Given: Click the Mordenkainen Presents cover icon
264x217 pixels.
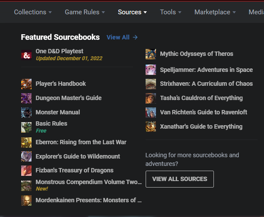Looking at the screenshot, I should tap(26, 201).
